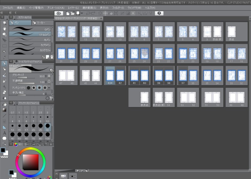
Task: Toggle brush size pressure dynamics button
Action: coord(49,76)
